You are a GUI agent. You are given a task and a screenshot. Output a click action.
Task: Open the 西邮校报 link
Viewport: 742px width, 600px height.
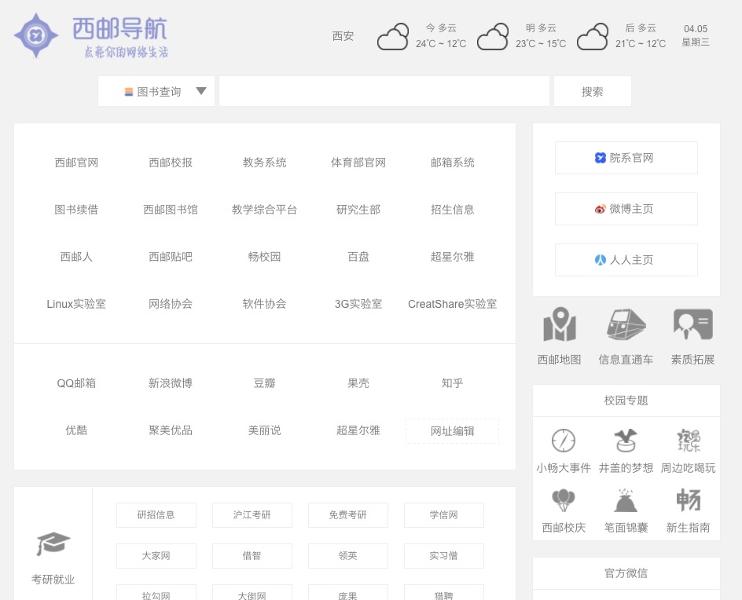[171, 163]
